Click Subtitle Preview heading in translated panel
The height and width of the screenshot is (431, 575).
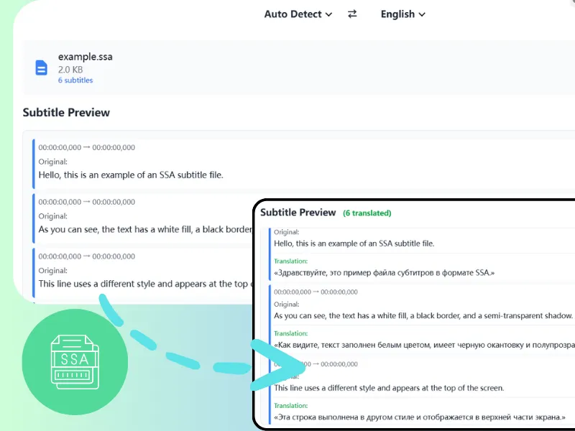(298, 213)
